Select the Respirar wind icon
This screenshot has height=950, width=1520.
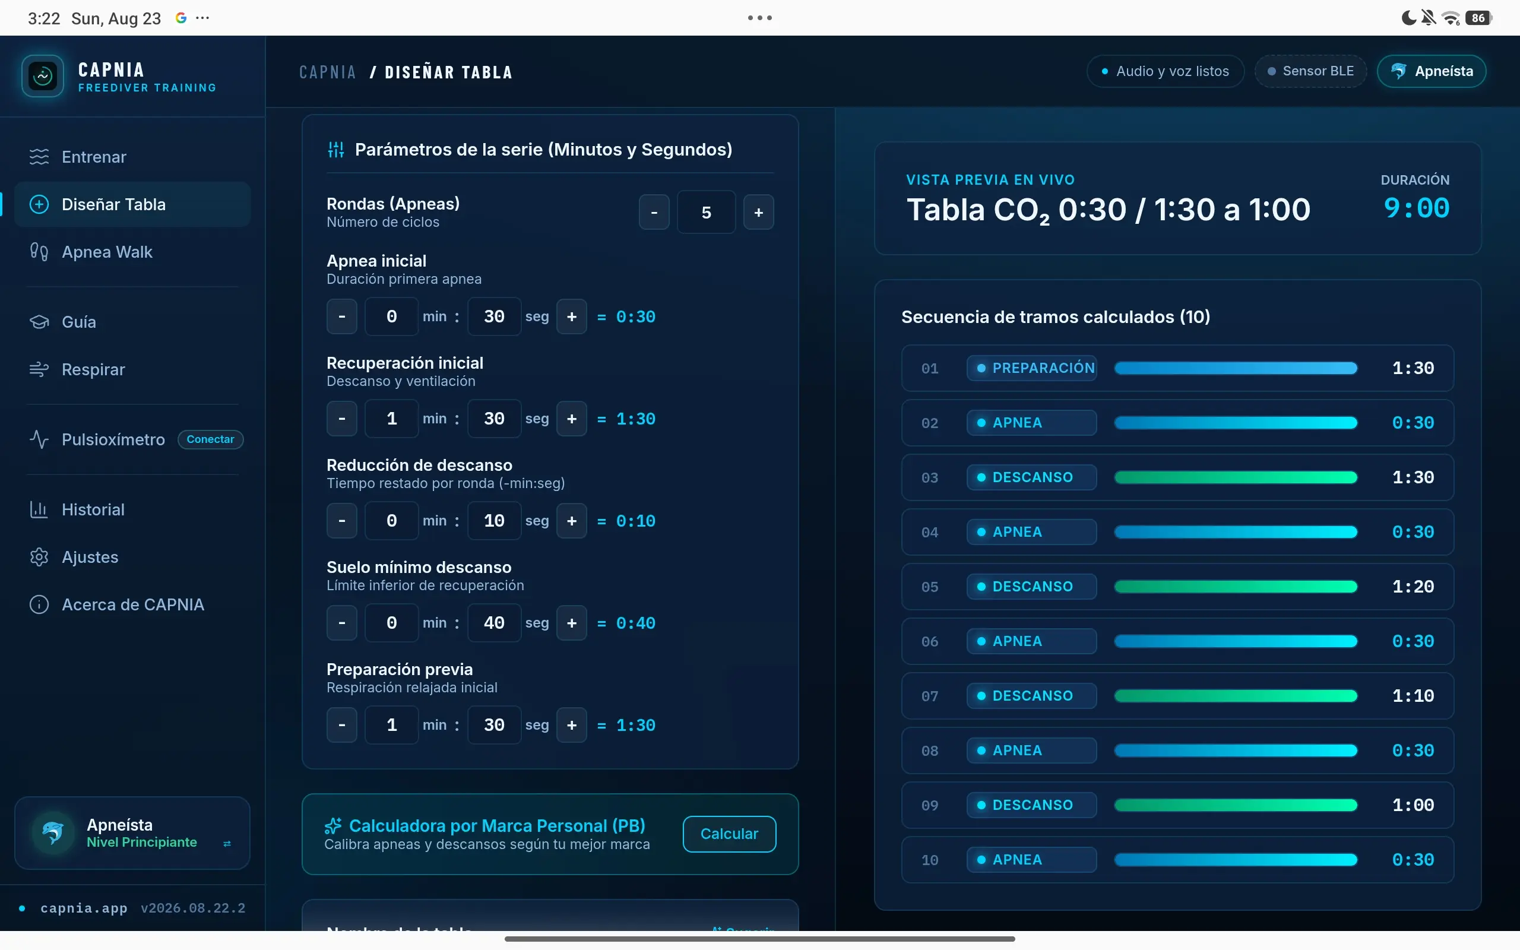tap(39, 369)
